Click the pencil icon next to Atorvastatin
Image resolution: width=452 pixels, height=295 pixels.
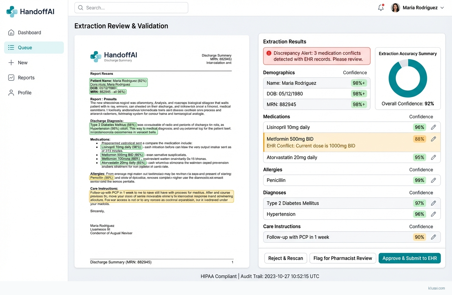(x=433, y=157)
